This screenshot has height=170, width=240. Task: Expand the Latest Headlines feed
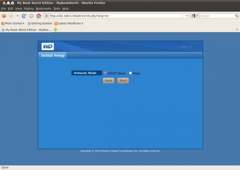[x=69, y=23]
